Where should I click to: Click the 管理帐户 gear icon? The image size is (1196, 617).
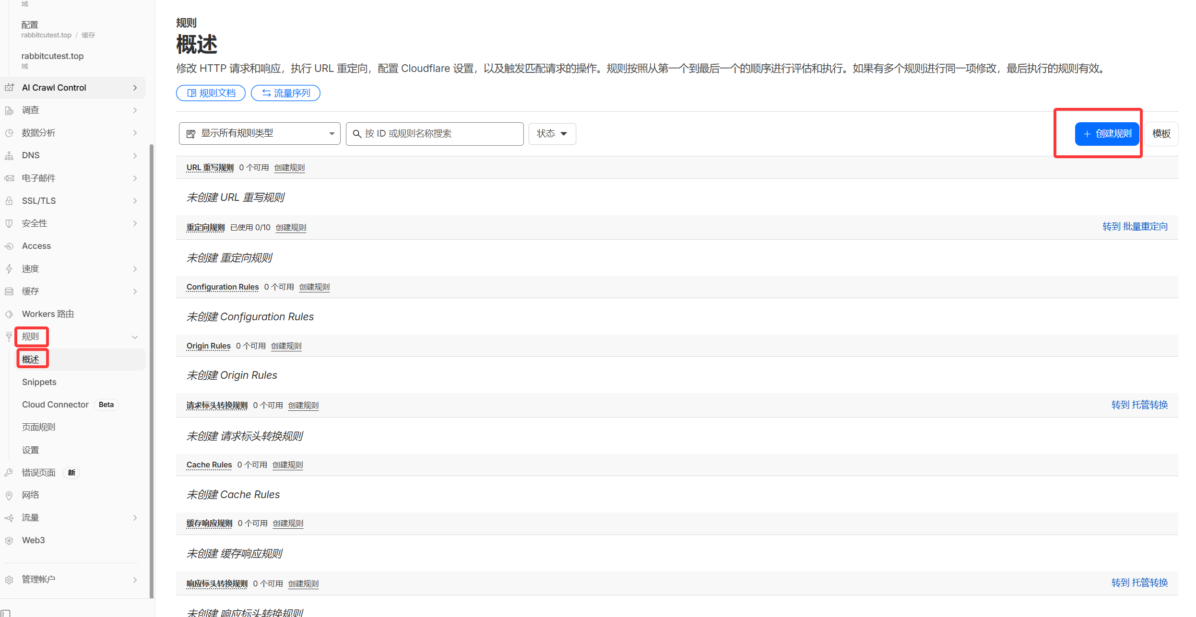[x=9, y=580]
